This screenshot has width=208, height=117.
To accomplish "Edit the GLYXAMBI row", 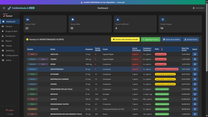I will [195, 74].
